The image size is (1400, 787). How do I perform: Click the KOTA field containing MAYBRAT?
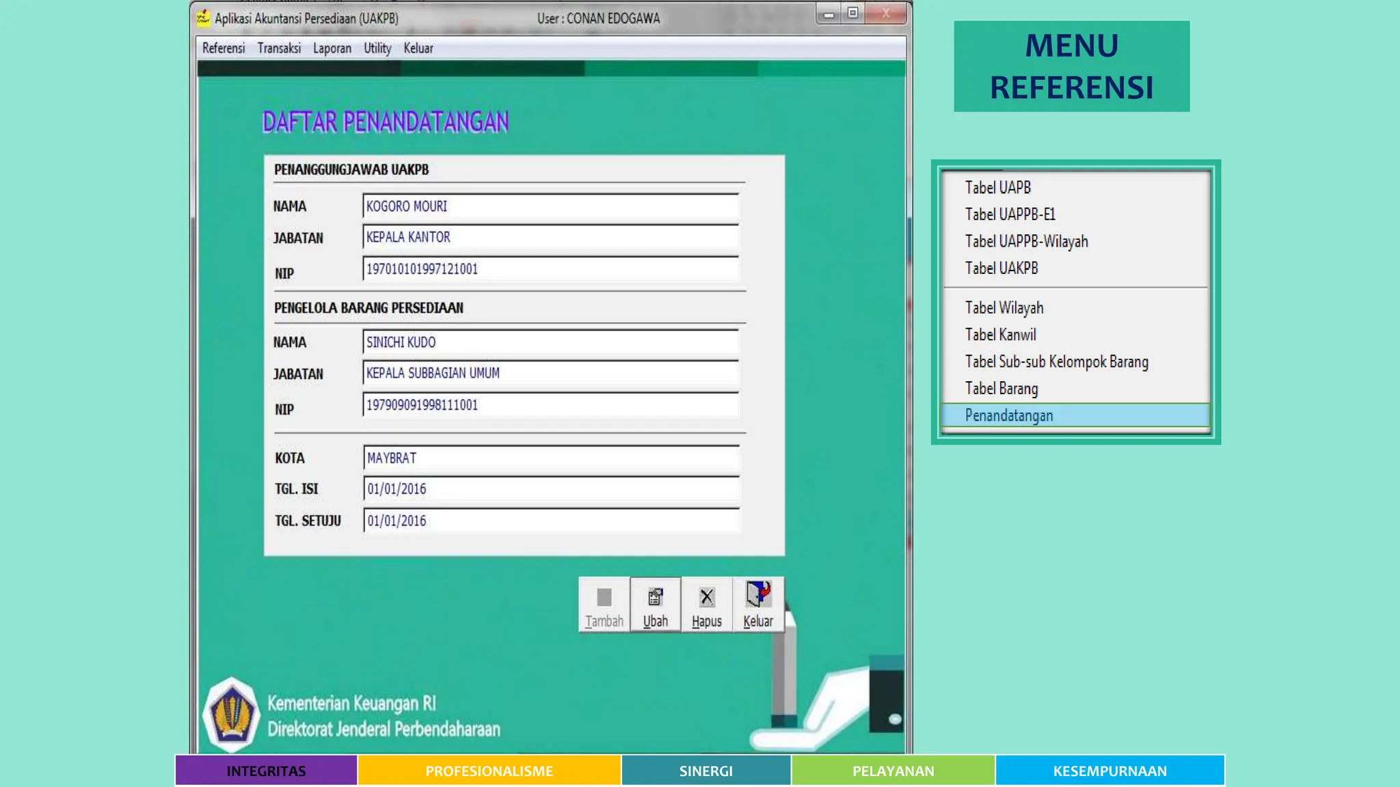tap(550, 458)
